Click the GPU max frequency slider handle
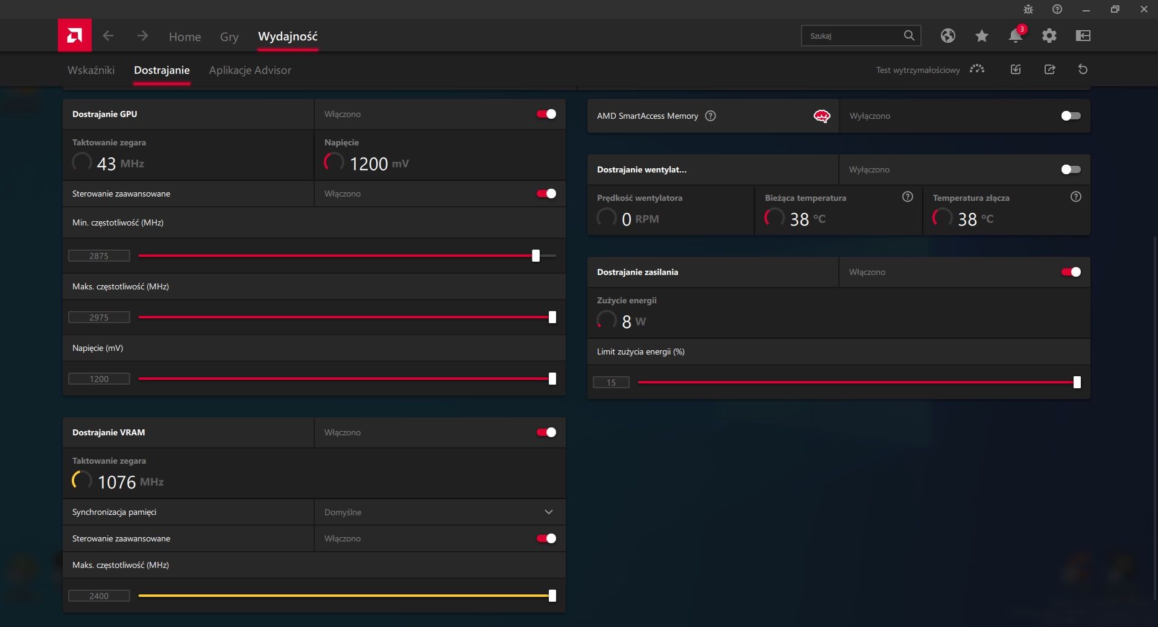Screen dimensions: 1158x627 (552, 317)
